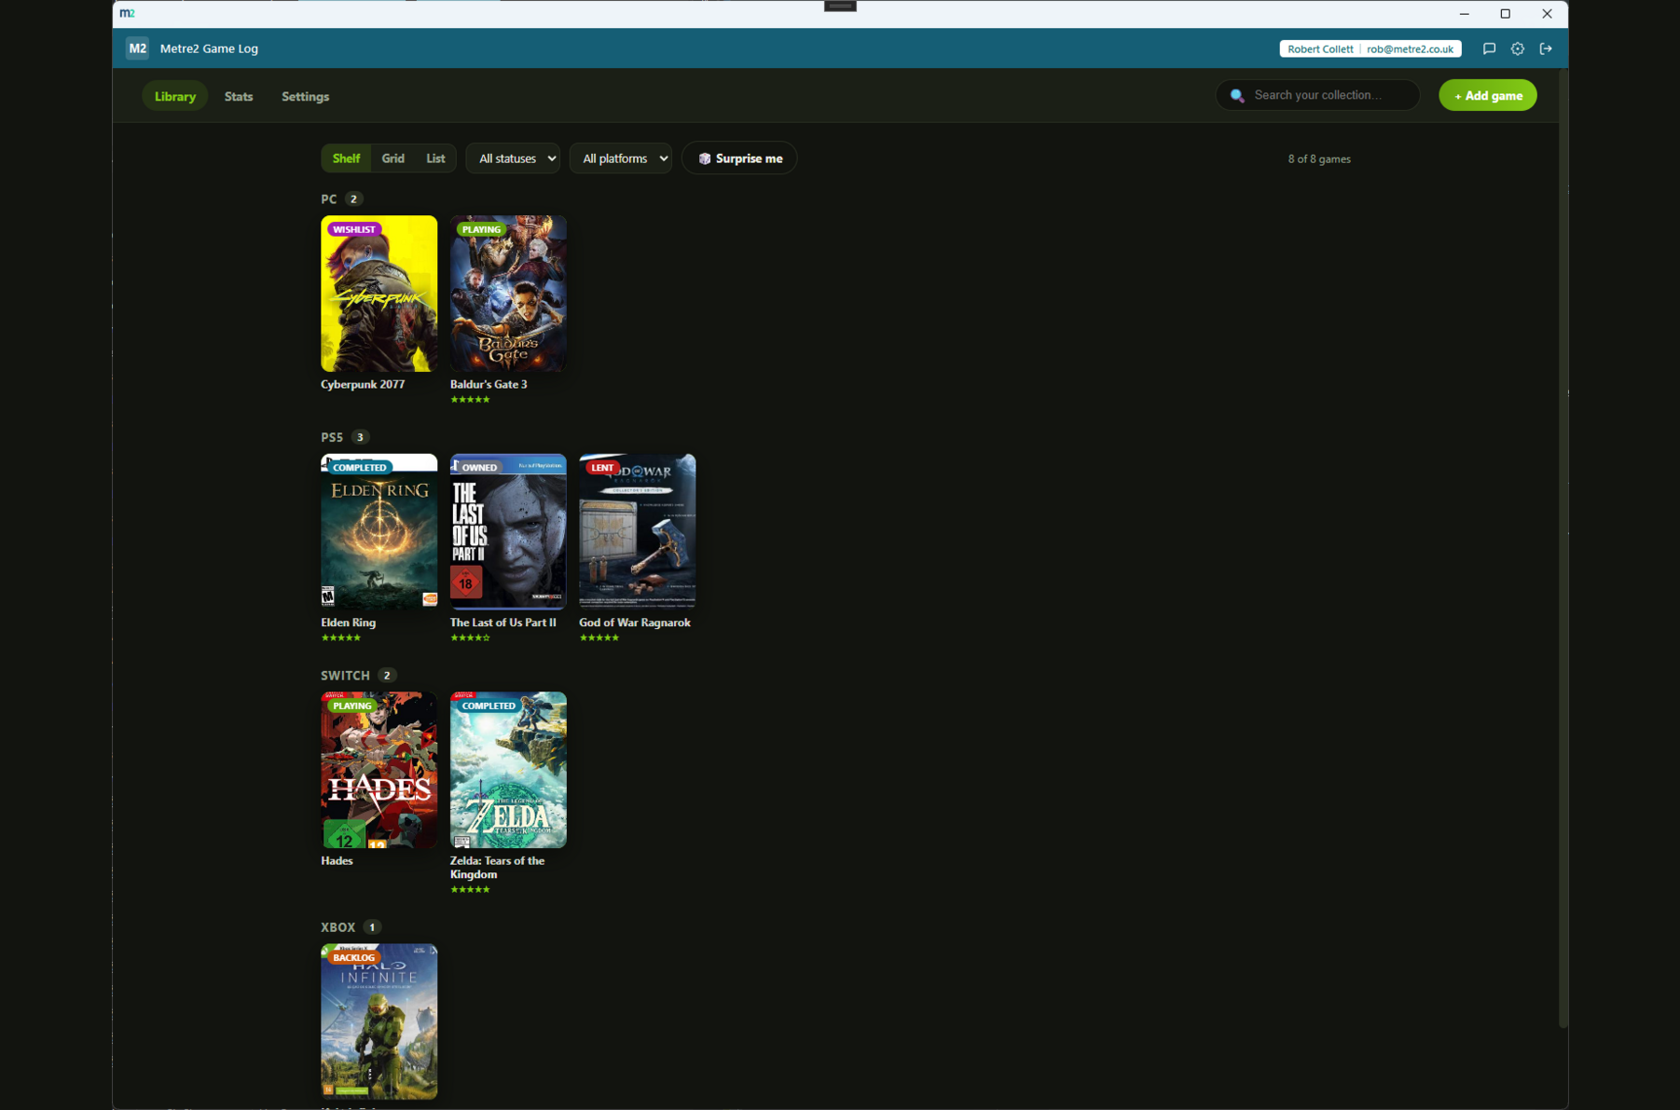Click the LENT badge on God of War

click(602, 468)
